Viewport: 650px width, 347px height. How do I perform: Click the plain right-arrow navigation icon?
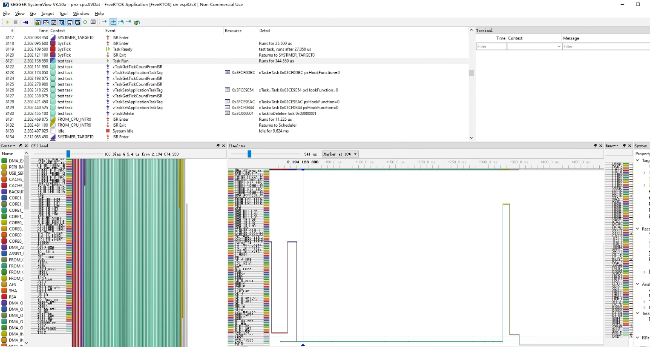point(105,22)
